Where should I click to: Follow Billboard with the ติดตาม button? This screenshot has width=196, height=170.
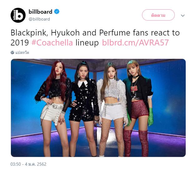tap(158, 15)
